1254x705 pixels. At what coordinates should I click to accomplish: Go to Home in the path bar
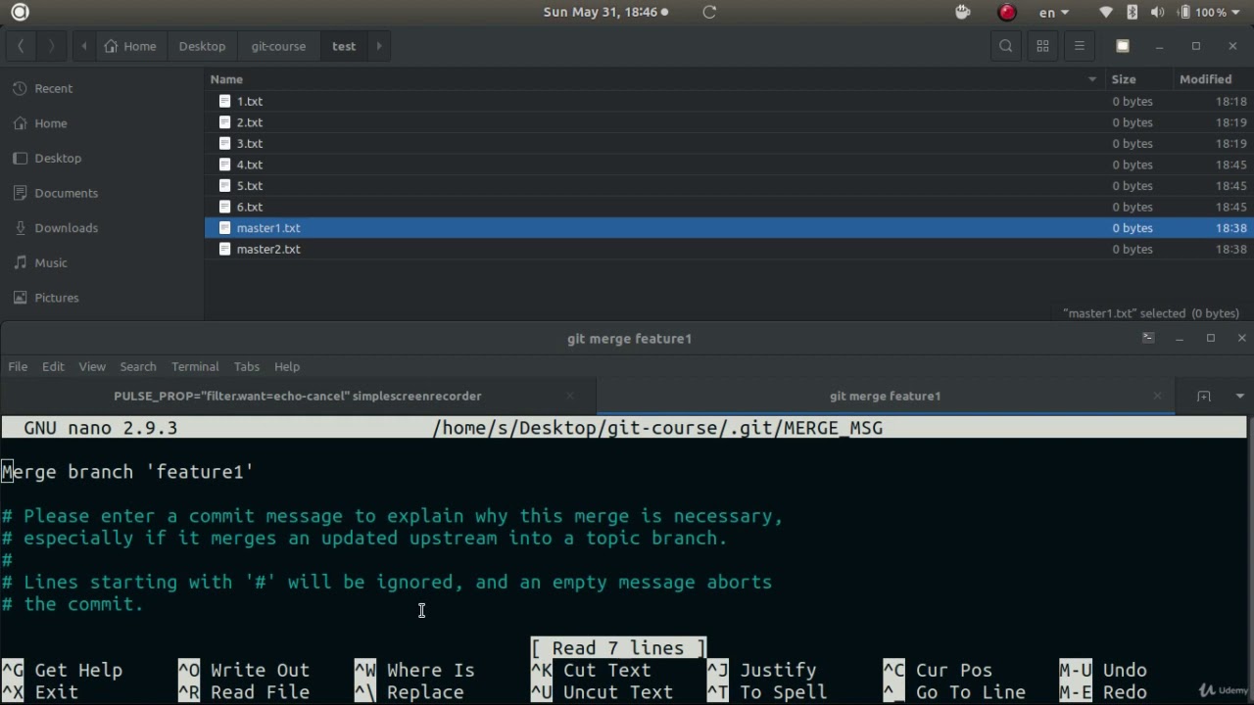point(130,46)
